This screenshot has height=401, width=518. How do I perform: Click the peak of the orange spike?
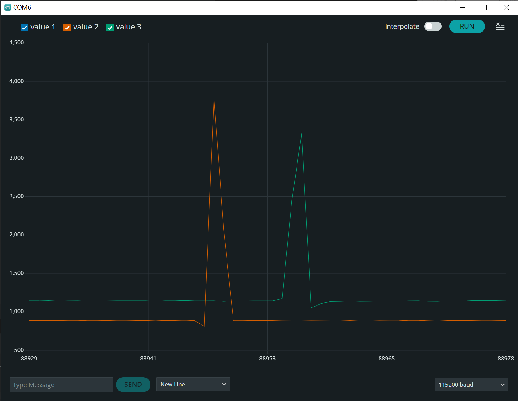tap(214, 98)
